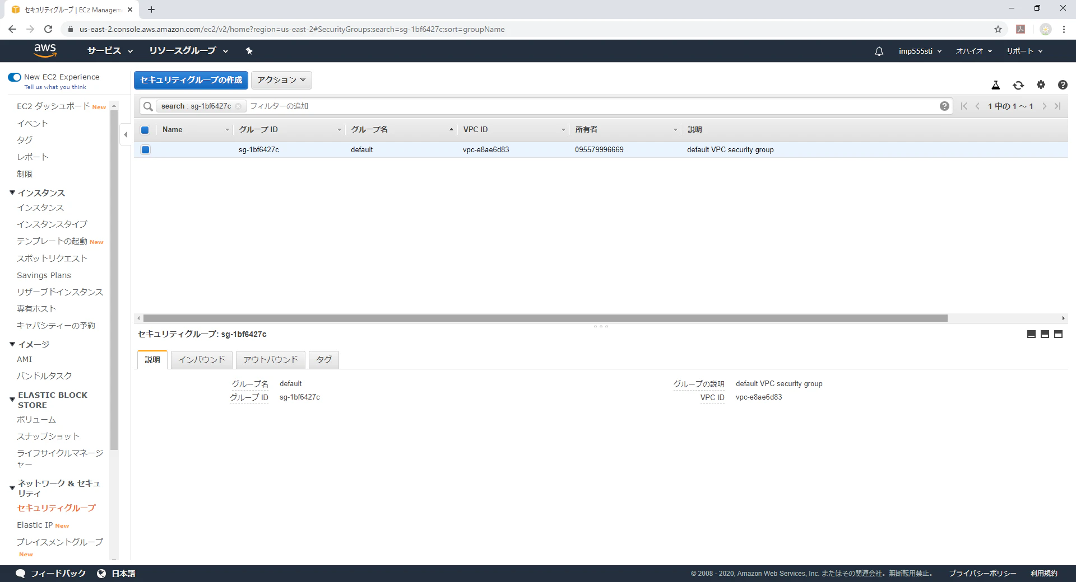Sort by グループ名 column header
Image resolution: width=1076 pixels, height=582 pixels.
point(401,130)
